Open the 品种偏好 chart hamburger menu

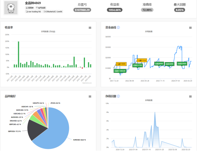[x=90, y=97]
